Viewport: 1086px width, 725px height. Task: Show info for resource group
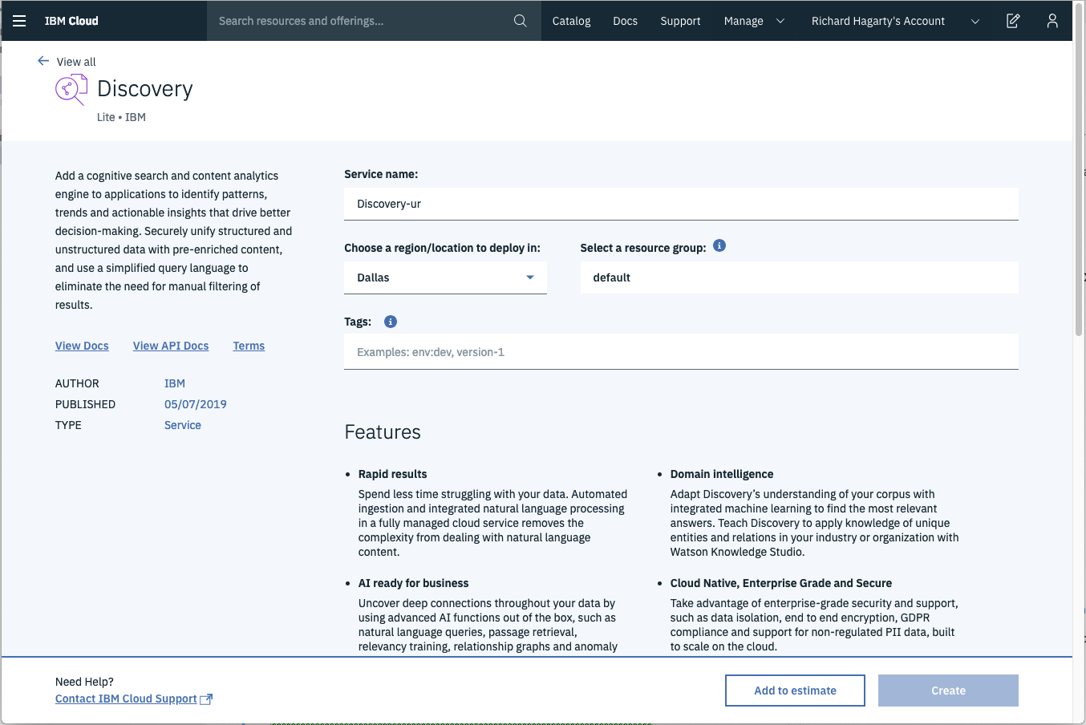click(x=719, y=246)
